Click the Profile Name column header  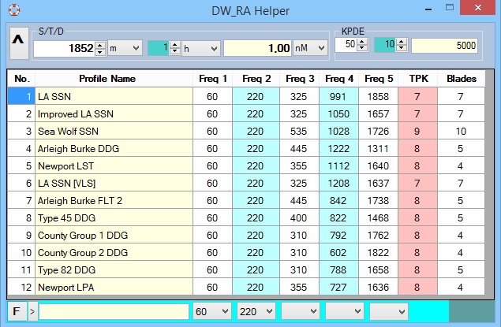[107, 79]
